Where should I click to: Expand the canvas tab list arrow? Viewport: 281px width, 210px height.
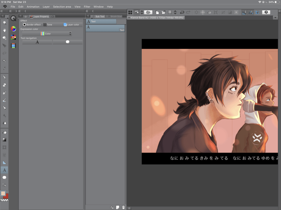275,17
